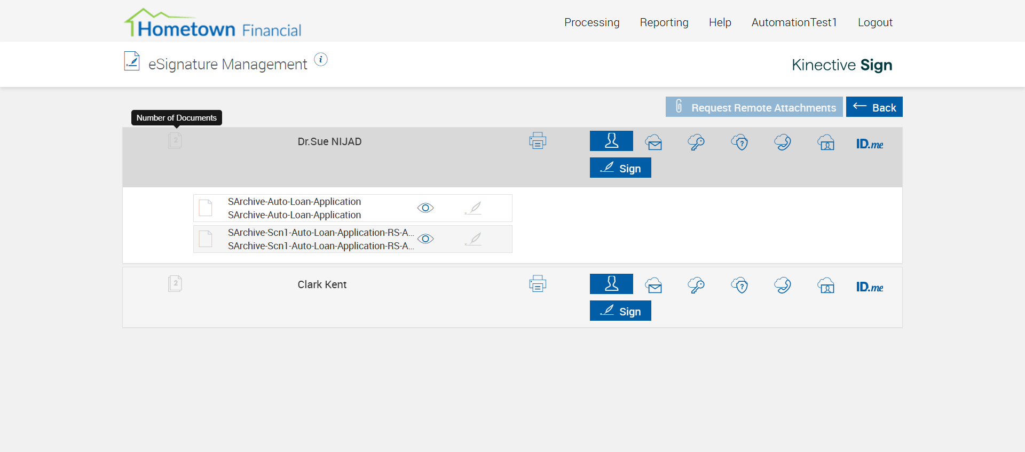This screenshot has height=452, width=1025.
Task: Click the Logout link
Action: [875, 22]
